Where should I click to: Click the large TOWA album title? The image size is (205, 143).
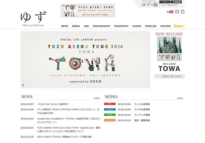169,69
